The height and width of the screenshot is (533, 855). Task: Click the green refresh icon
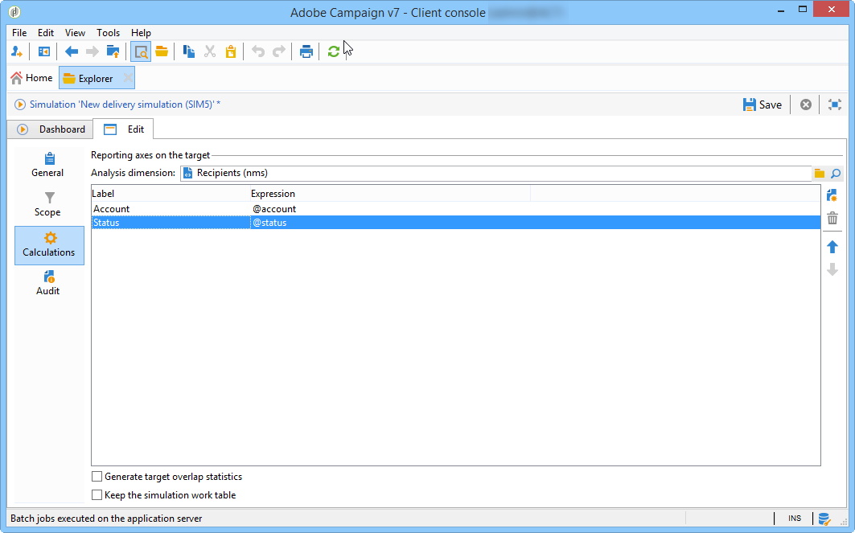pyautogui.click(x=334, y=51)
